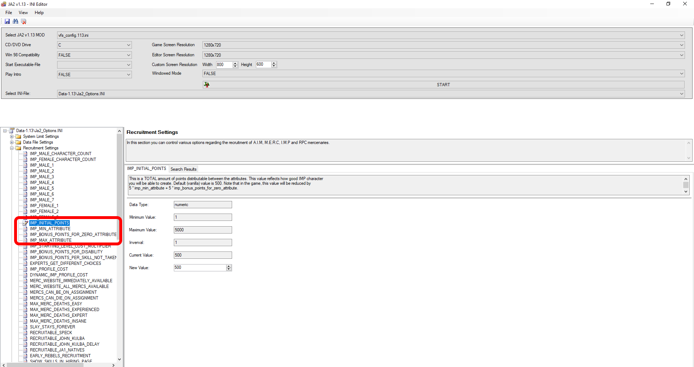Click the root Ja2_Options.INI file icon

12,131
